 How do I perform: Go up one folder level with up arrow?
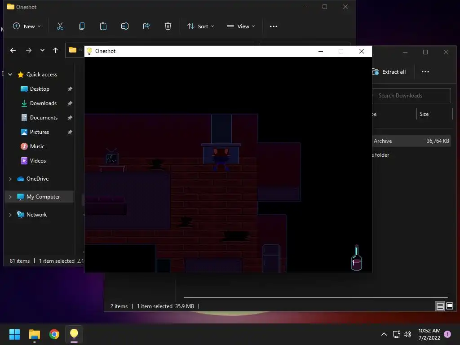55,50
